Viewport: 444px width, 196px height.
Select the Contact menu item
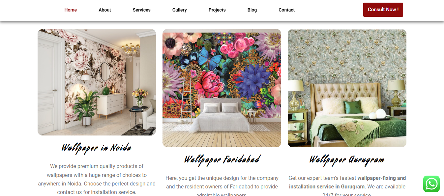(287, 10)
